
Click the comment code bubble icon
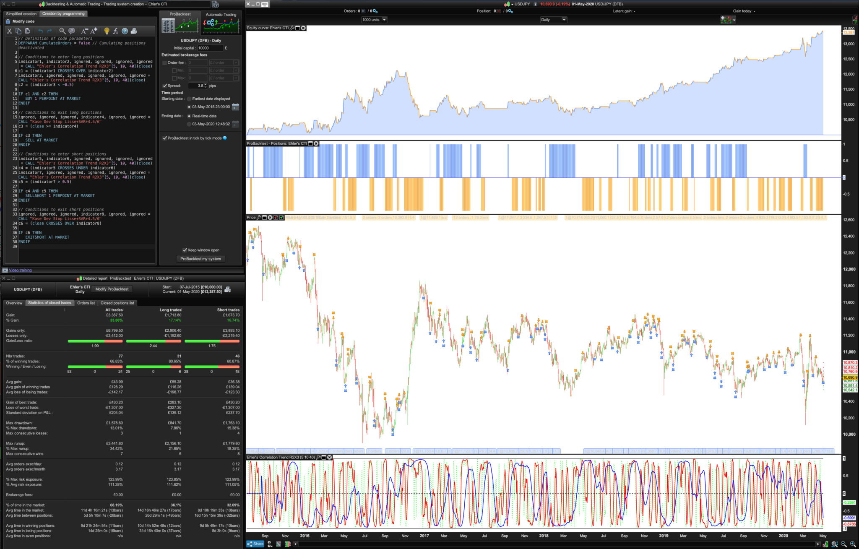72,31
